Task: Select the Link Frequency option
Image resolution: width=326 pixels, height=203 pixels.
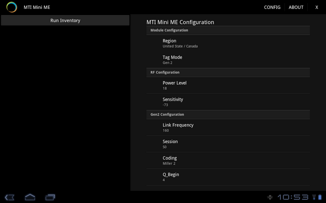Action: (x=228, y=127)
